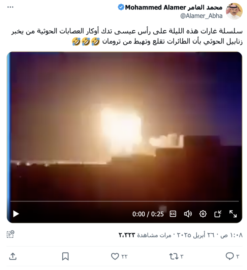Like the post with heart icon
This screenshot has height=270, width=247.
(x=115, y=256)
